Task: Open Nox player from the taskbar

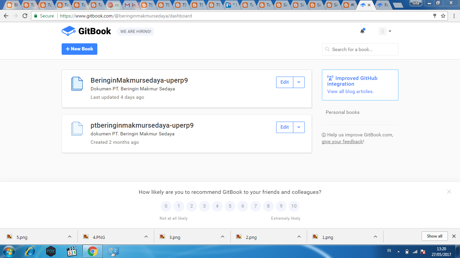Action: tap(51, 251)
